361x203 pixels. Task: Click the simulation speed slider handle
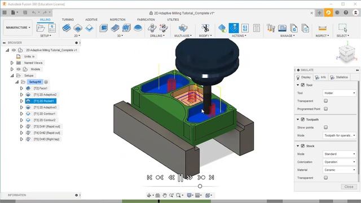[200, 186]
